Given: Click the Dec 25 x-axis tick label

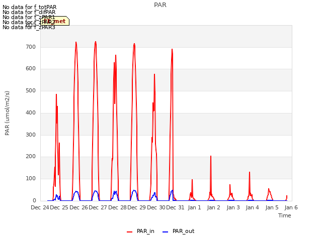Looking at the screenshot, I should [59, 207].
